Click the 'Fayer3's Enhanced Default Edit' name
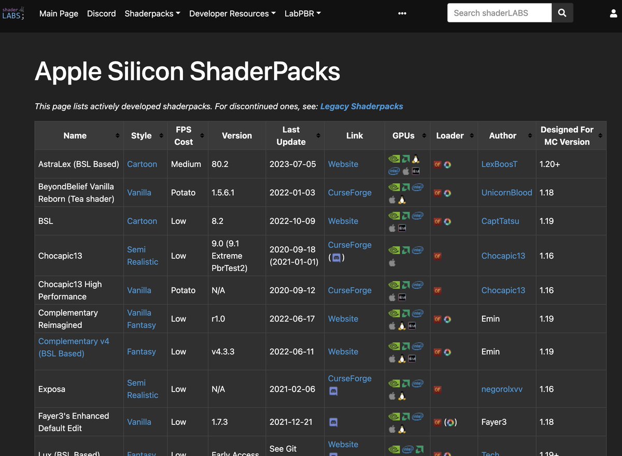The image size is (622, 456). (74, 422)
